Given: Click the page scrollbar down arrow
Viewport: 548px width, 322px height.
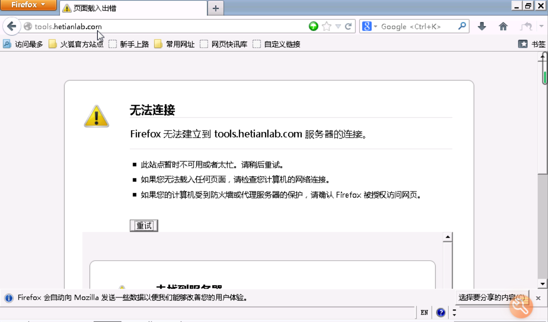Looking at the screenshot, I should (543, 283).
